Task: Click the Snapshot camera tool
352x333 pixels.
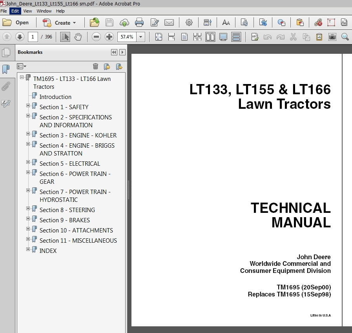Action: click(x=332, y=37)
